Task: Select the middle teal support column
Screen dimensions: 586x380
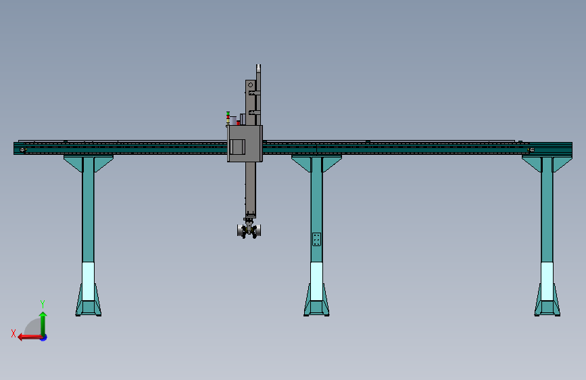Action: pos(316,210)
